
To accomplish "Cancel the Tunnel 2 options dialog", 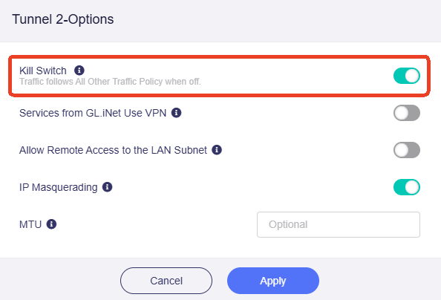I will [x=166, y=281].
